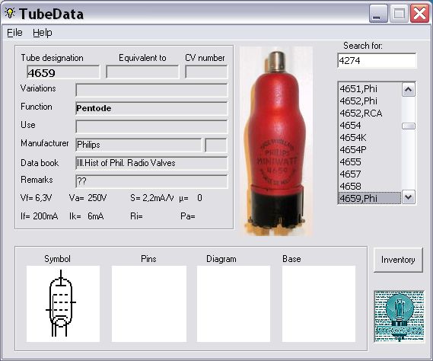Click the Tube designation field showing 4659
This screenshot has width=433, height=361.
tap(63, 72)
